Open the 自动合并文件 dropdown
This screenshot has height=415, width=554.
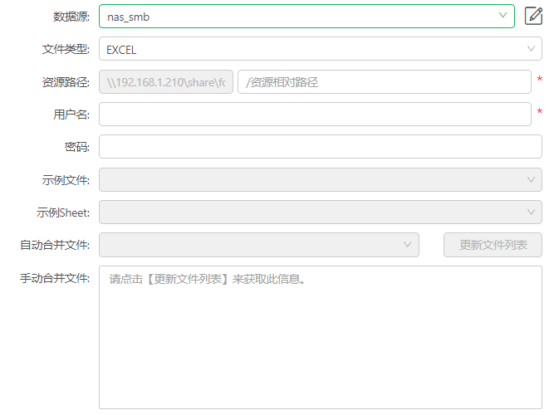(259, 245)
